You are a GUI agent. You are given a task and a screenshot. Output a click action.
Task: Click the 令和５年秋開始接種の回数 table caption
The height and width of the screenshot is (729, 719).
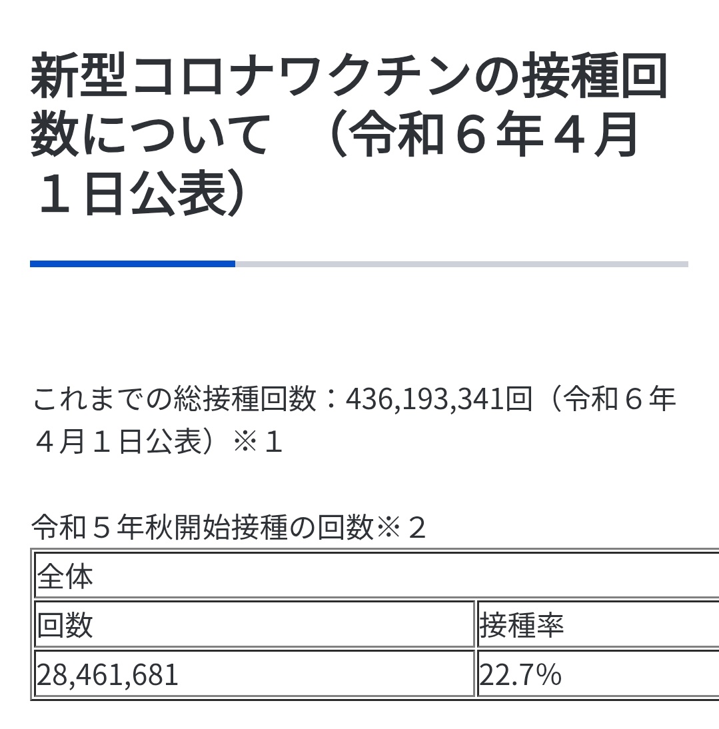(x=203, y=527)
